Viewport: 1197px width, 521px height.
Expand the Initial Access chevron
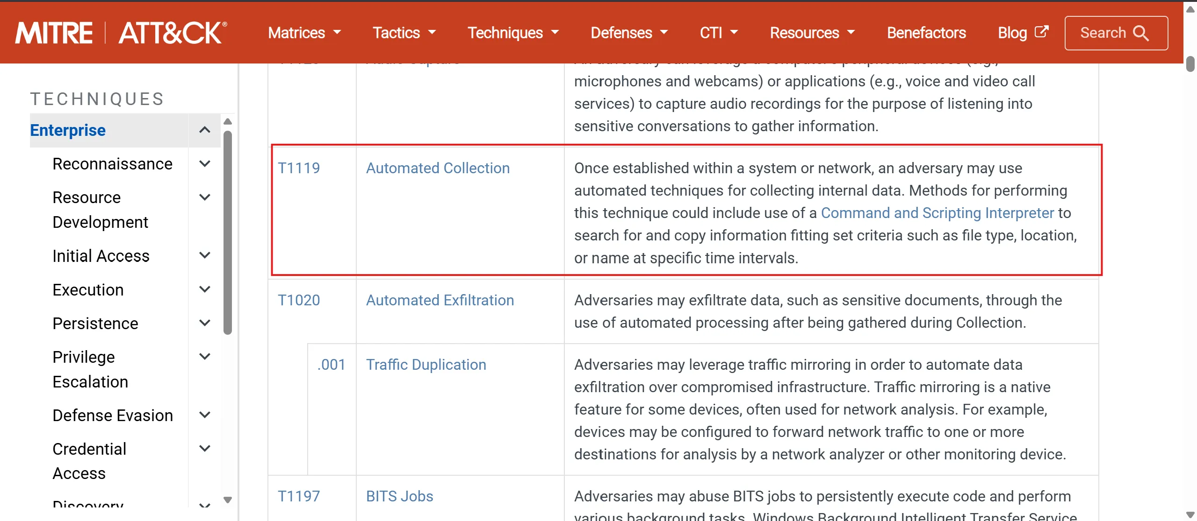point(204,255)
